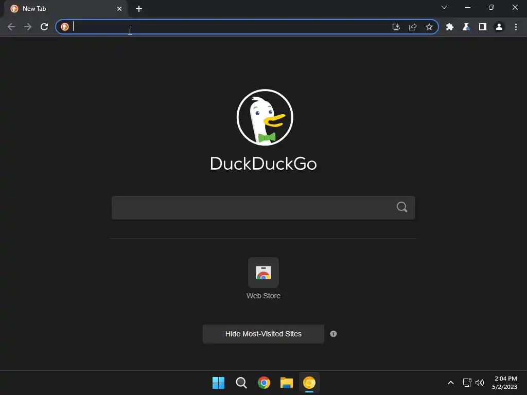Open Windows taskbar search
This screenshot has height=395, width=527.
coord(241,383)
